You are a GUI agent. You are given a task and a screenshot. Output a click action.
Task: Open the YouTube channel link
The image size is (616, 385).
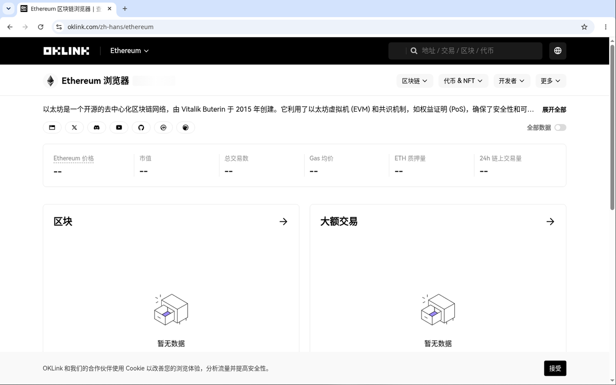click(x=119, y=128)
